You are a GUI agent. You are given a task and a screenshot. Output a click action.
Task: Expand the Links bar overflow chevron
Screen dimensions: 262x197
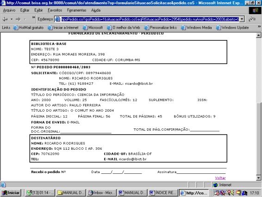pyautogui.click(x=259, y=26)
